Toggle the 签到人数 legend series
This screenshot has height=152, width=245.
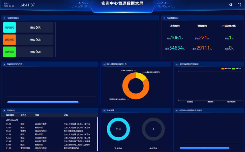click(x=236, y=69)
